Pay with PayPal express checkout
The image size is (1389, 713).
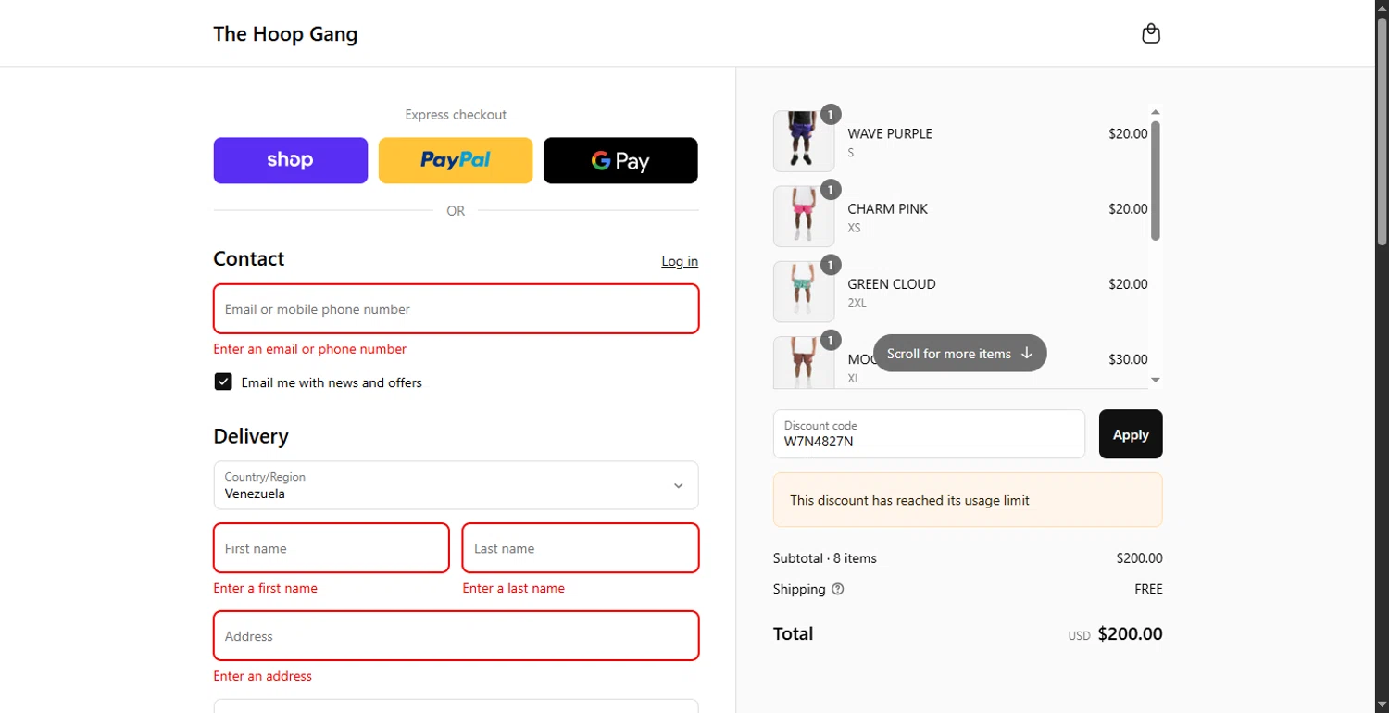456,160
